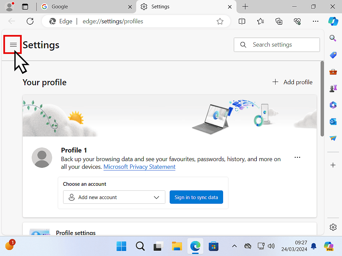Open Outlook in sidebar
Screen dimensions: 342x256
333,122
